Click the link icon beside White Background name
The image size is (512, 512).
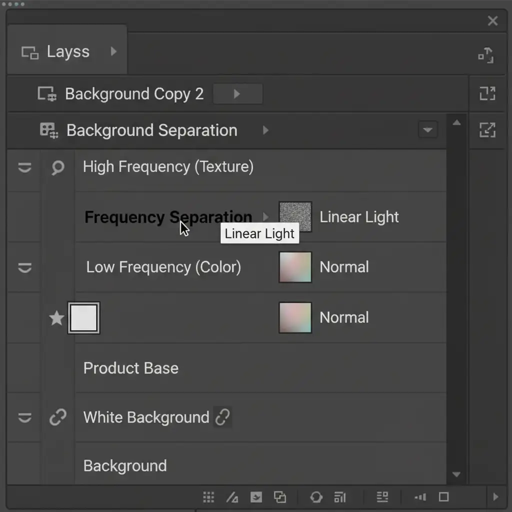pos(222,417)
